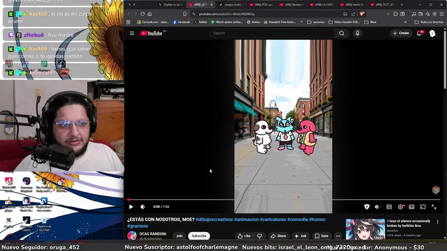Close the active YouTube tab
Screen dimensions: 447x251
point(211,5)
